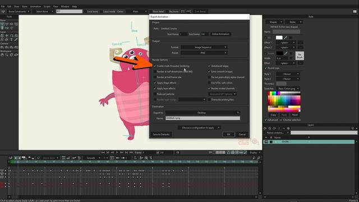Open the Animation menu
This screenshot has height=202, width=359.
coord(35,6)
